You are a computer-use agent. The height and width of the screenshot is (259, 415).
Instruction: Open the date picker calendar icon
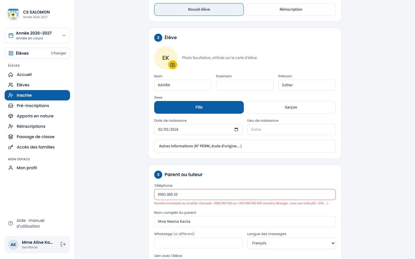[236, 129]
